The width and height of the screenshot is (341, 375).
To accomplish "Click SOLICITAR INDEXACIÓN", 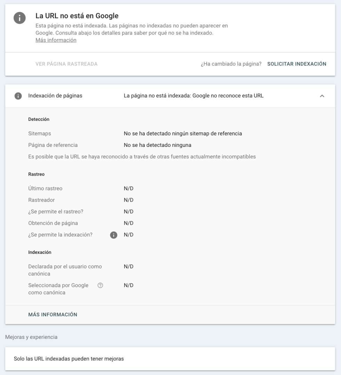I will pos(297,64).
